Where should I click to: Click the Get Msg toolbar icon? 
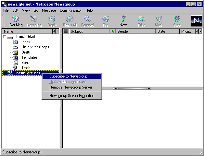tap(16, 21)
